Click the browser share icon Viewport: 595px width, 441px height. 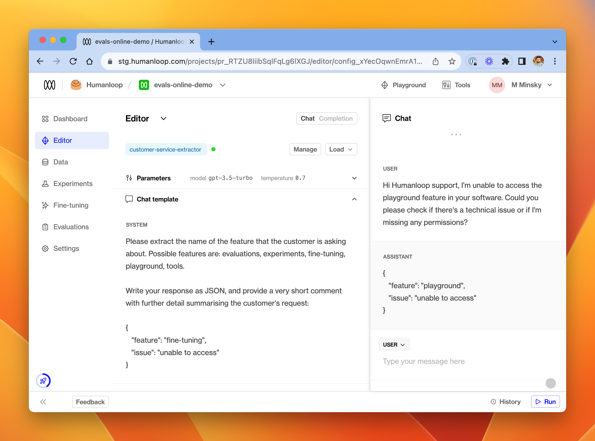click(435, 61)
